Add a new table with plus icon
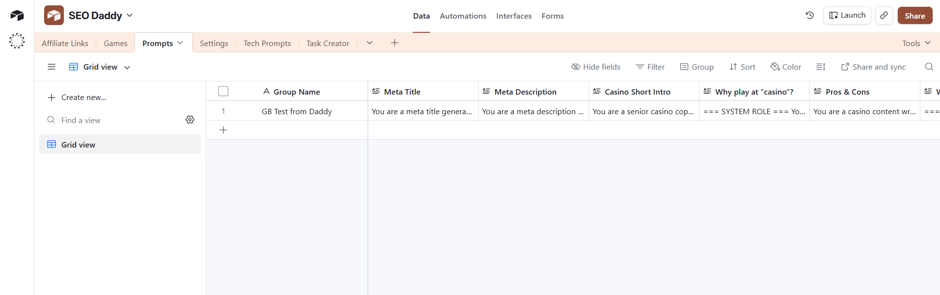Screen dimensions: 940x295 pos(395,43)
